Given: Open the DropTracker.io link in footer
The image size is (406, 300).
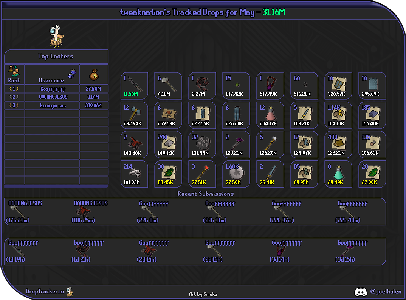Looking at the screenshot, I should click(45, 291).
